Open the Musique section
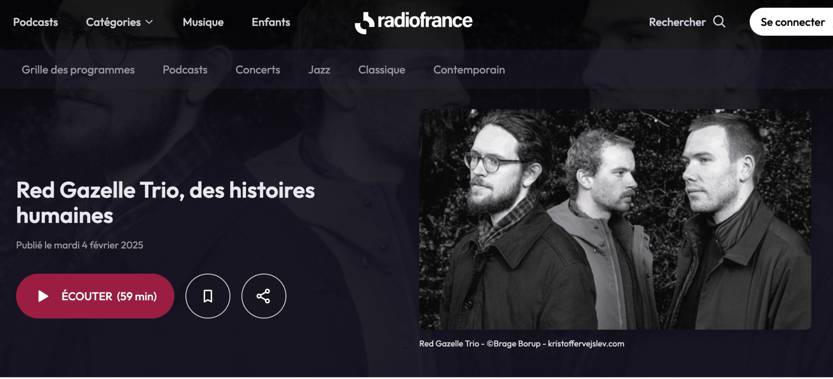Image resolution: width=833 pixels, height=379 pixels. [203, 22]
